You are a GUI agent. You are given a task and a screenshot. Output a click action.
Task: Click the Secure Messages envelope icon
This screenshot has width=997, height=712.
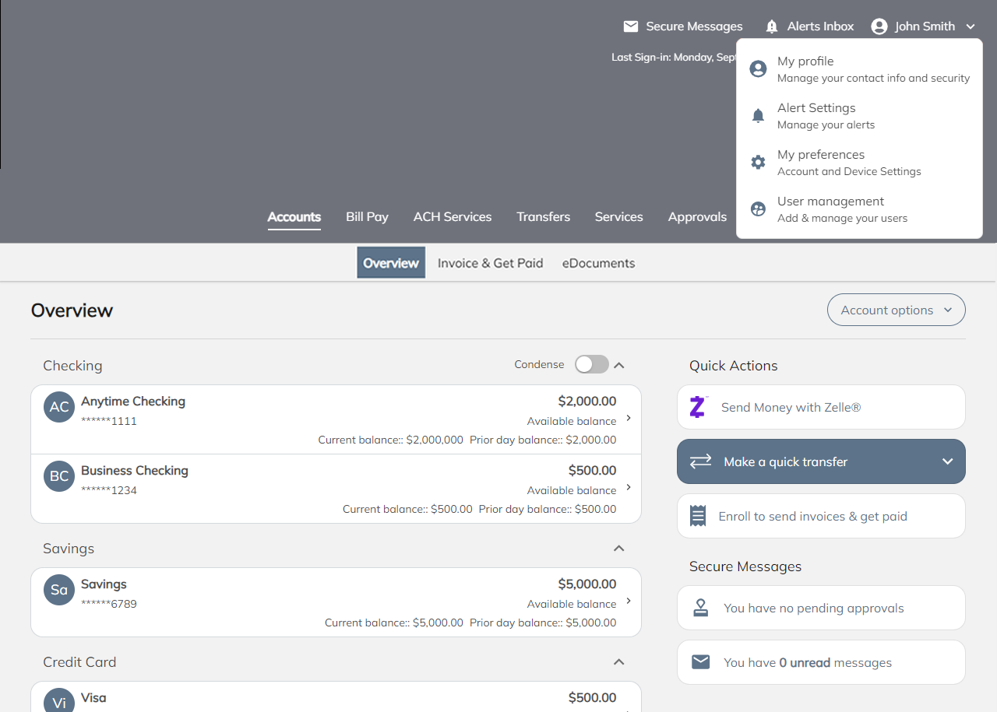pos(631,26)
